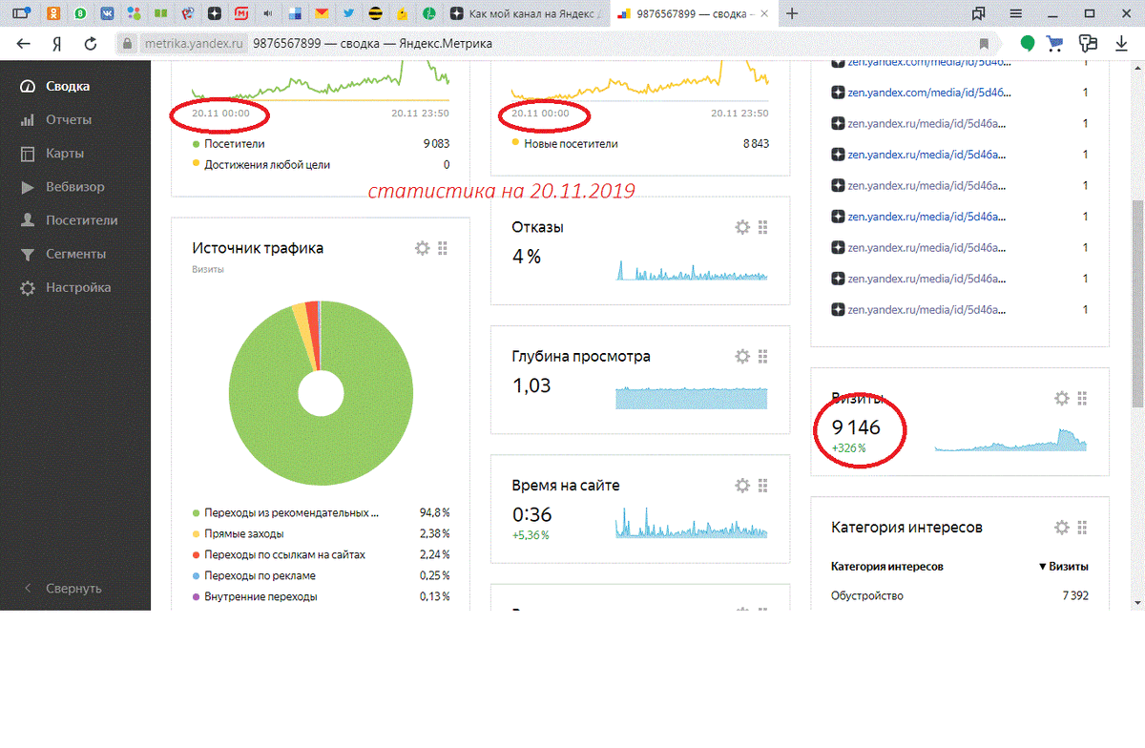
Task: Click the Время на сайте sparkline chart
Action: (x=691, y=523)
